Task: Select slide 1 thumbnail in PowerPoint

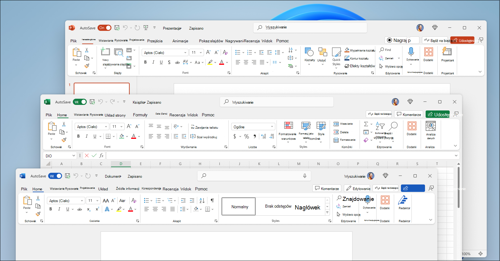Action: 102,89
